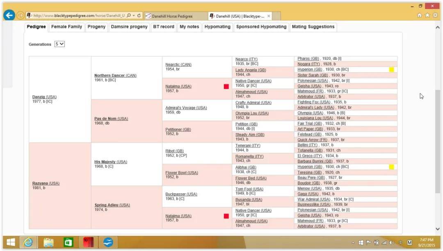443x251 pixels.
Task: Open the Razyana (USA) pedigree link
Action: click(x=46, y=183)
